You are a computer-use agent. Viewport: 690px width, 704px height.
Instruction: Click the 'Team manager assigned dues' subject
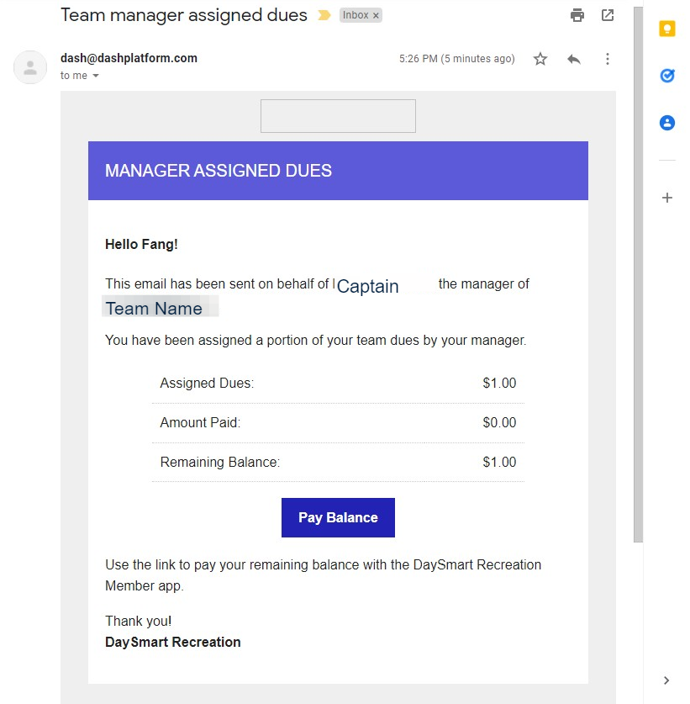(x=184, y=15)
